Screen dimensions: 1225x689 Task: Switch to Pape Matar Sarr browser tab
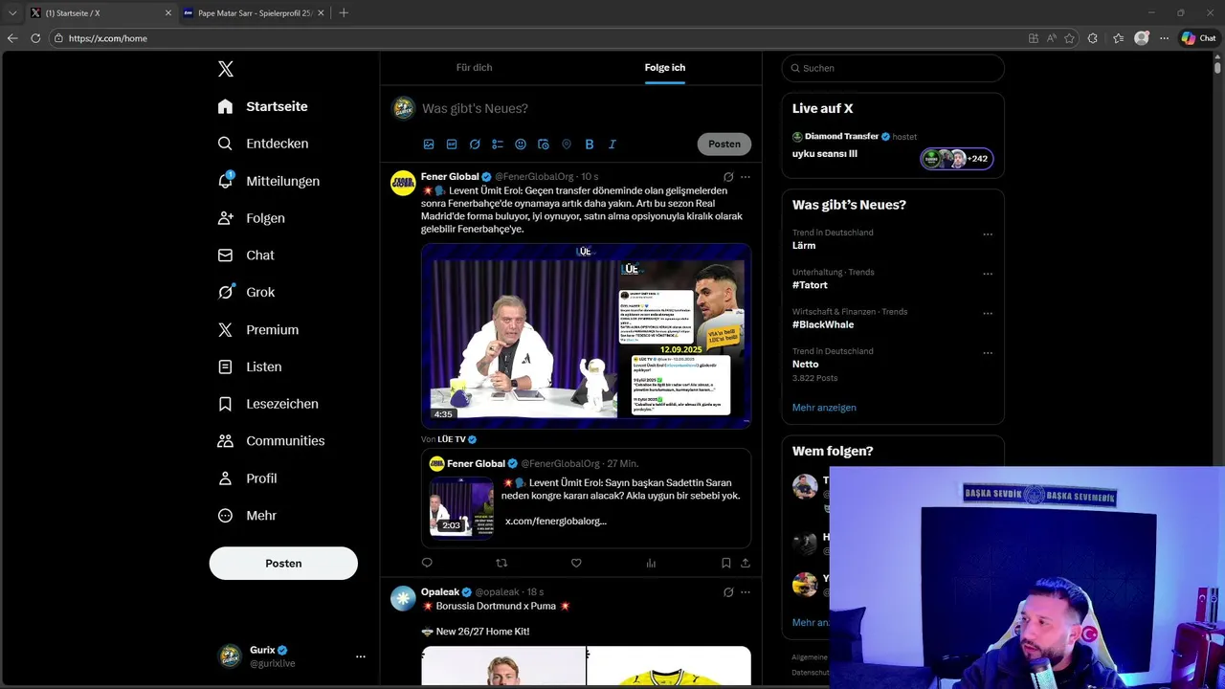click(254, 13)
